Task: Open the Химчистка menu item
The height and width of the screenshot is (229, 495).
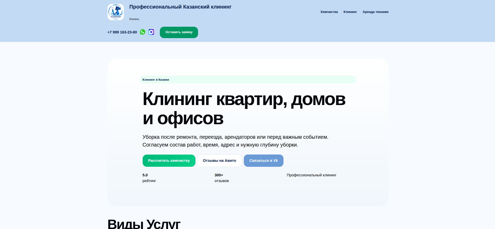Action: 329,12
